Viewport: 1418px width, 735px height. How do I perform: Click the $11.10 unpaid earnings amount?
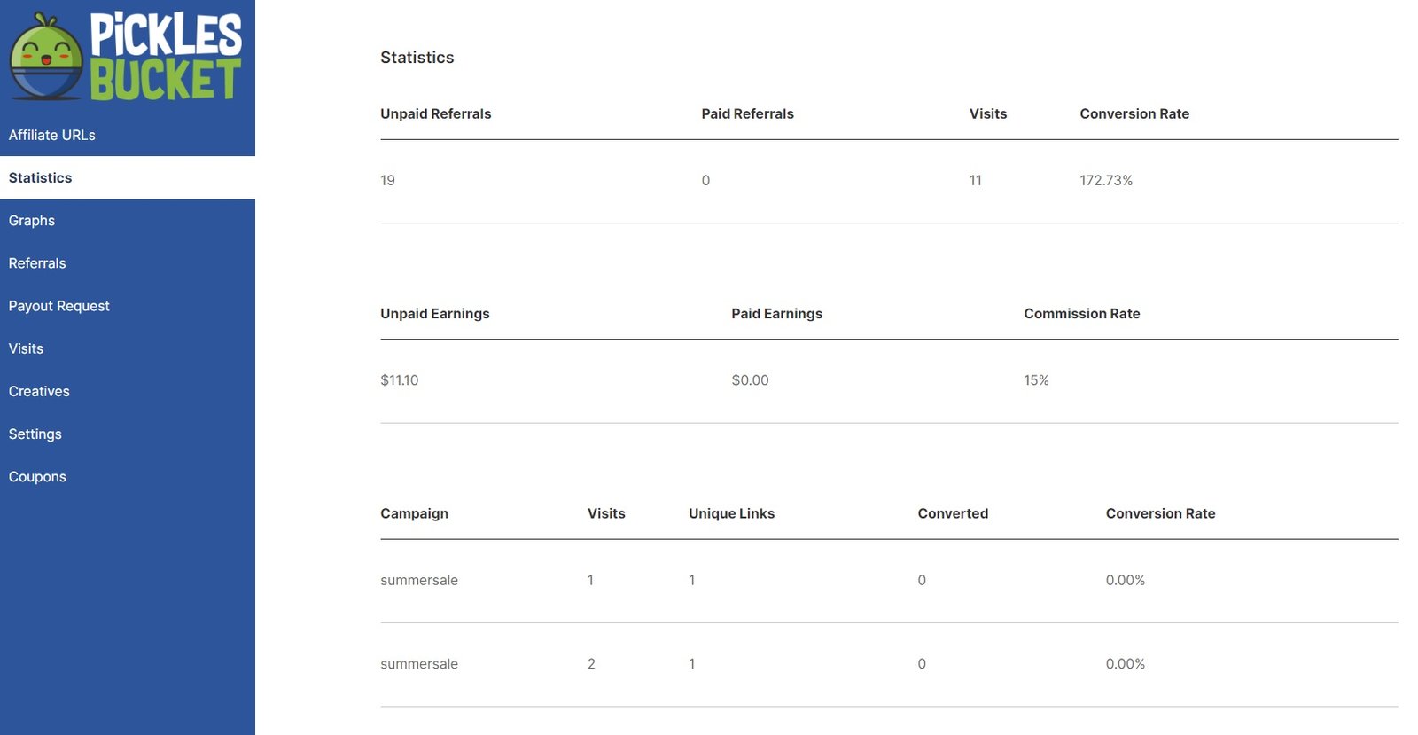pos(399,379)
